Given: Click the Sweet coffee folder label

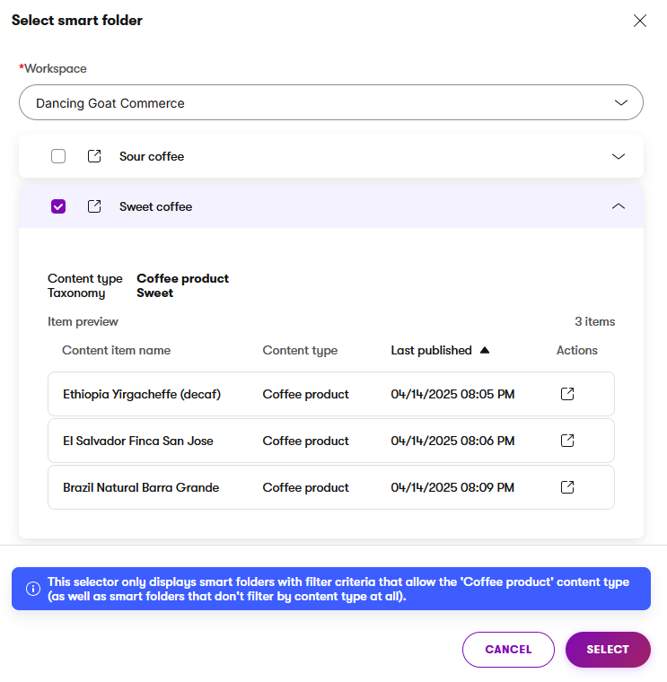Looking at the screenshot, I should click(x=155, y=206).
